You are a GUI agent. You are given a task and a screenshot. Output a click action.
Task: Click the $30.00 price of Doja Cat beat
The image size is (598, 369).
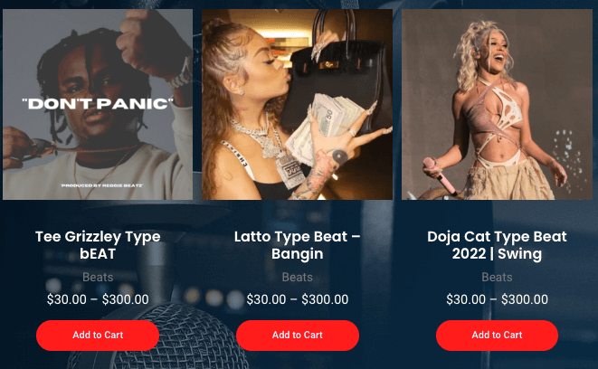[466, 299]
